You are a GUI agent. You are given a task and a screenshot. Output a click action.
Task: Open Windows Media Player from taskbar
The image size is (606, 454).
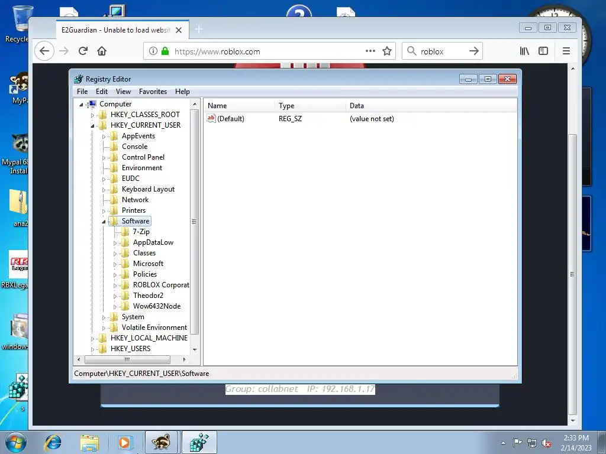point(124,442)
